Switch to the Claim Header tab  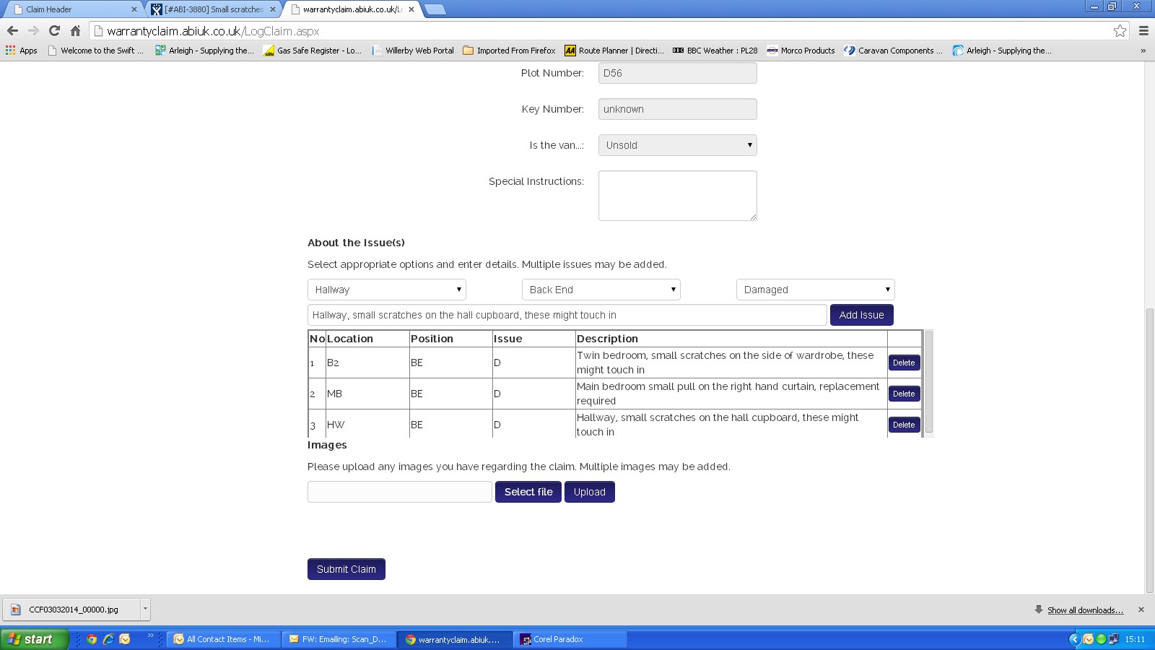[x=72, y=9]
